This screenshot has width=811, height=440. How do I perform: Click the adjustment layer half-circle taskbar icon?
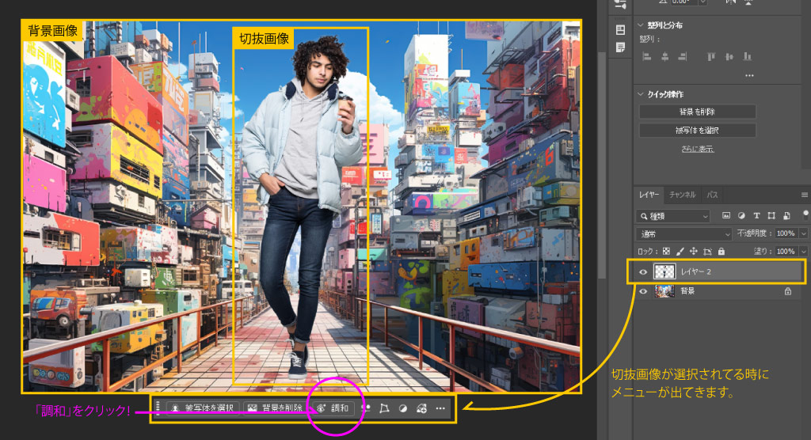click(403, 408)
